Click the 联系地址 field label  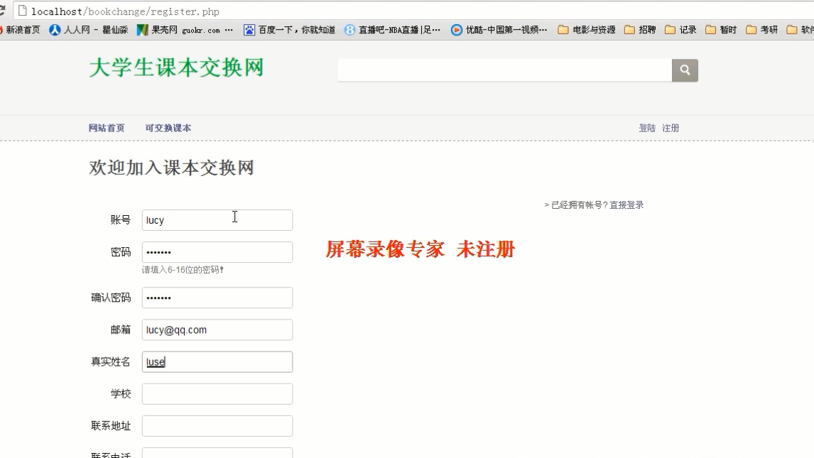tap(111, 426)
